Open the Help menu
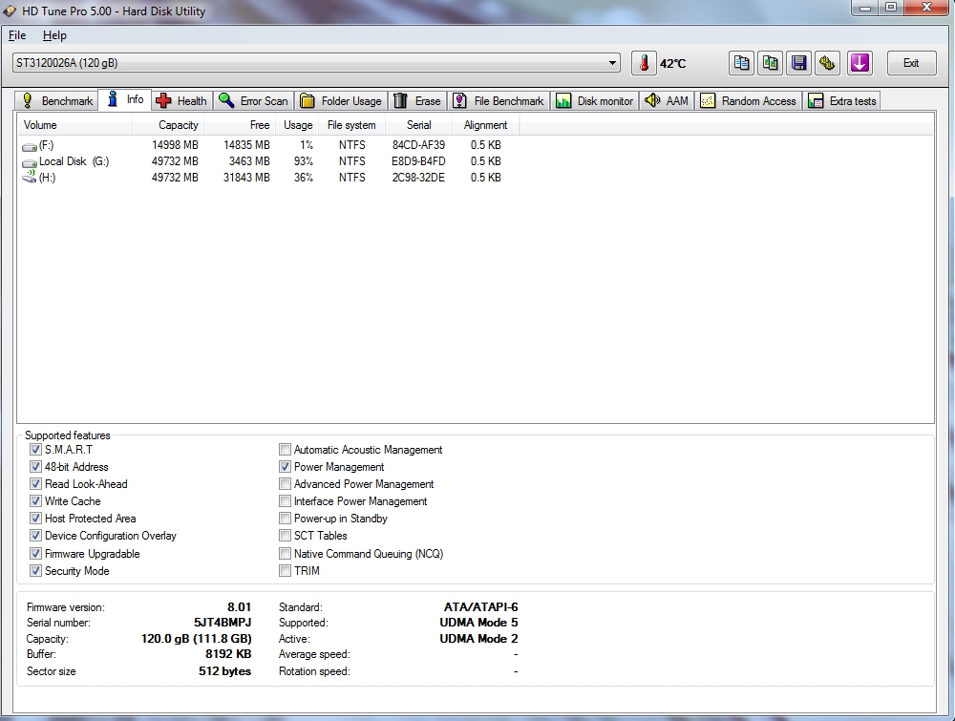The height and width of the screenshot is (721, 955). point(54,35)
